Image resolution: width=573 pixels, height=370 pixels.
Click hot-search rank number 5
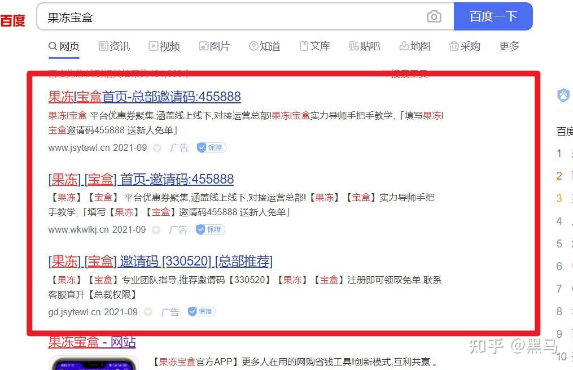559,244
